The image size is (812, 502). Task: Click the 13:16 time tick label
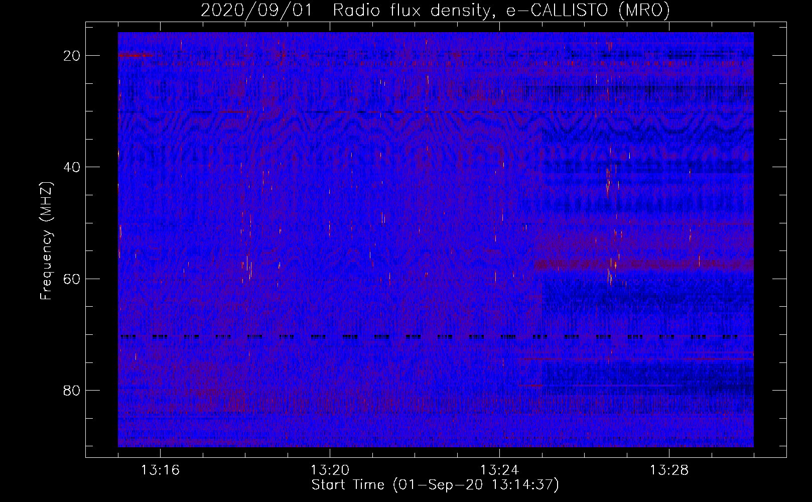tap(160, 470)
